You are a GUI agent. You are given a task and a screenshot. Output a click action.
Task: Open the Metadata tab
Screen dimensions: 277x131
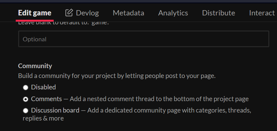point(128,13)
